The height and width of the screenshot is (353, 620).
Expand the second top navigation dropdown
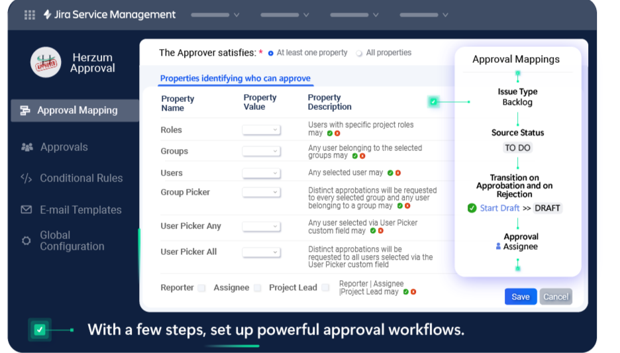(285, 15)
